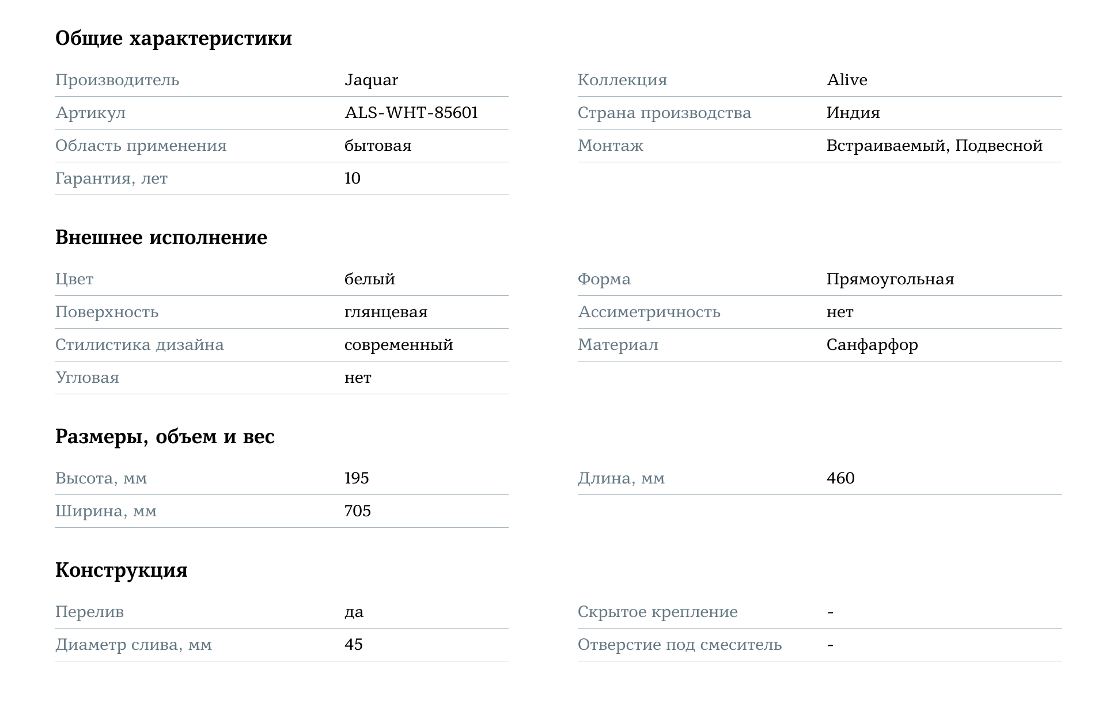Viewport: 1106px width, 712px height.
Task: Click the глянцевая surface value
Action: [x=386, y=312]
